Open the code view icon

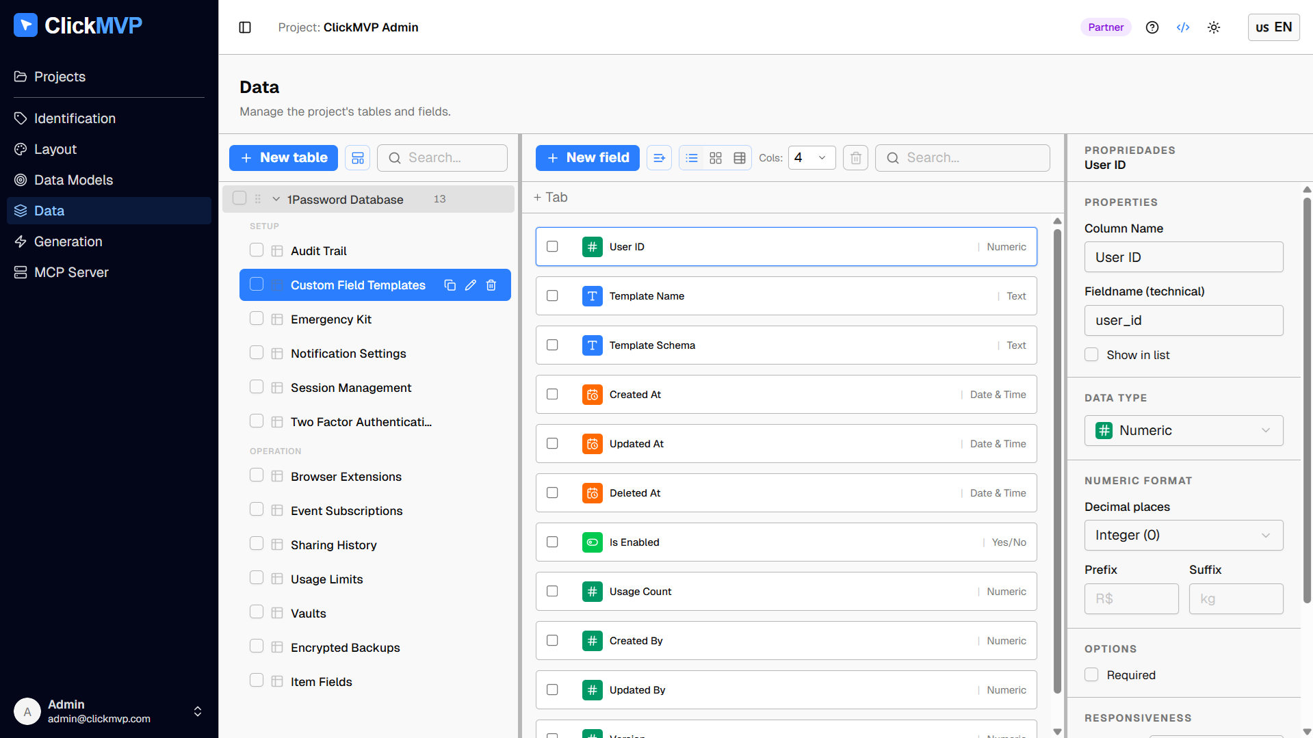tap(1183, 27)
